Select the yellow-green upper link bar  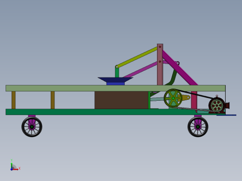[136, 58]
